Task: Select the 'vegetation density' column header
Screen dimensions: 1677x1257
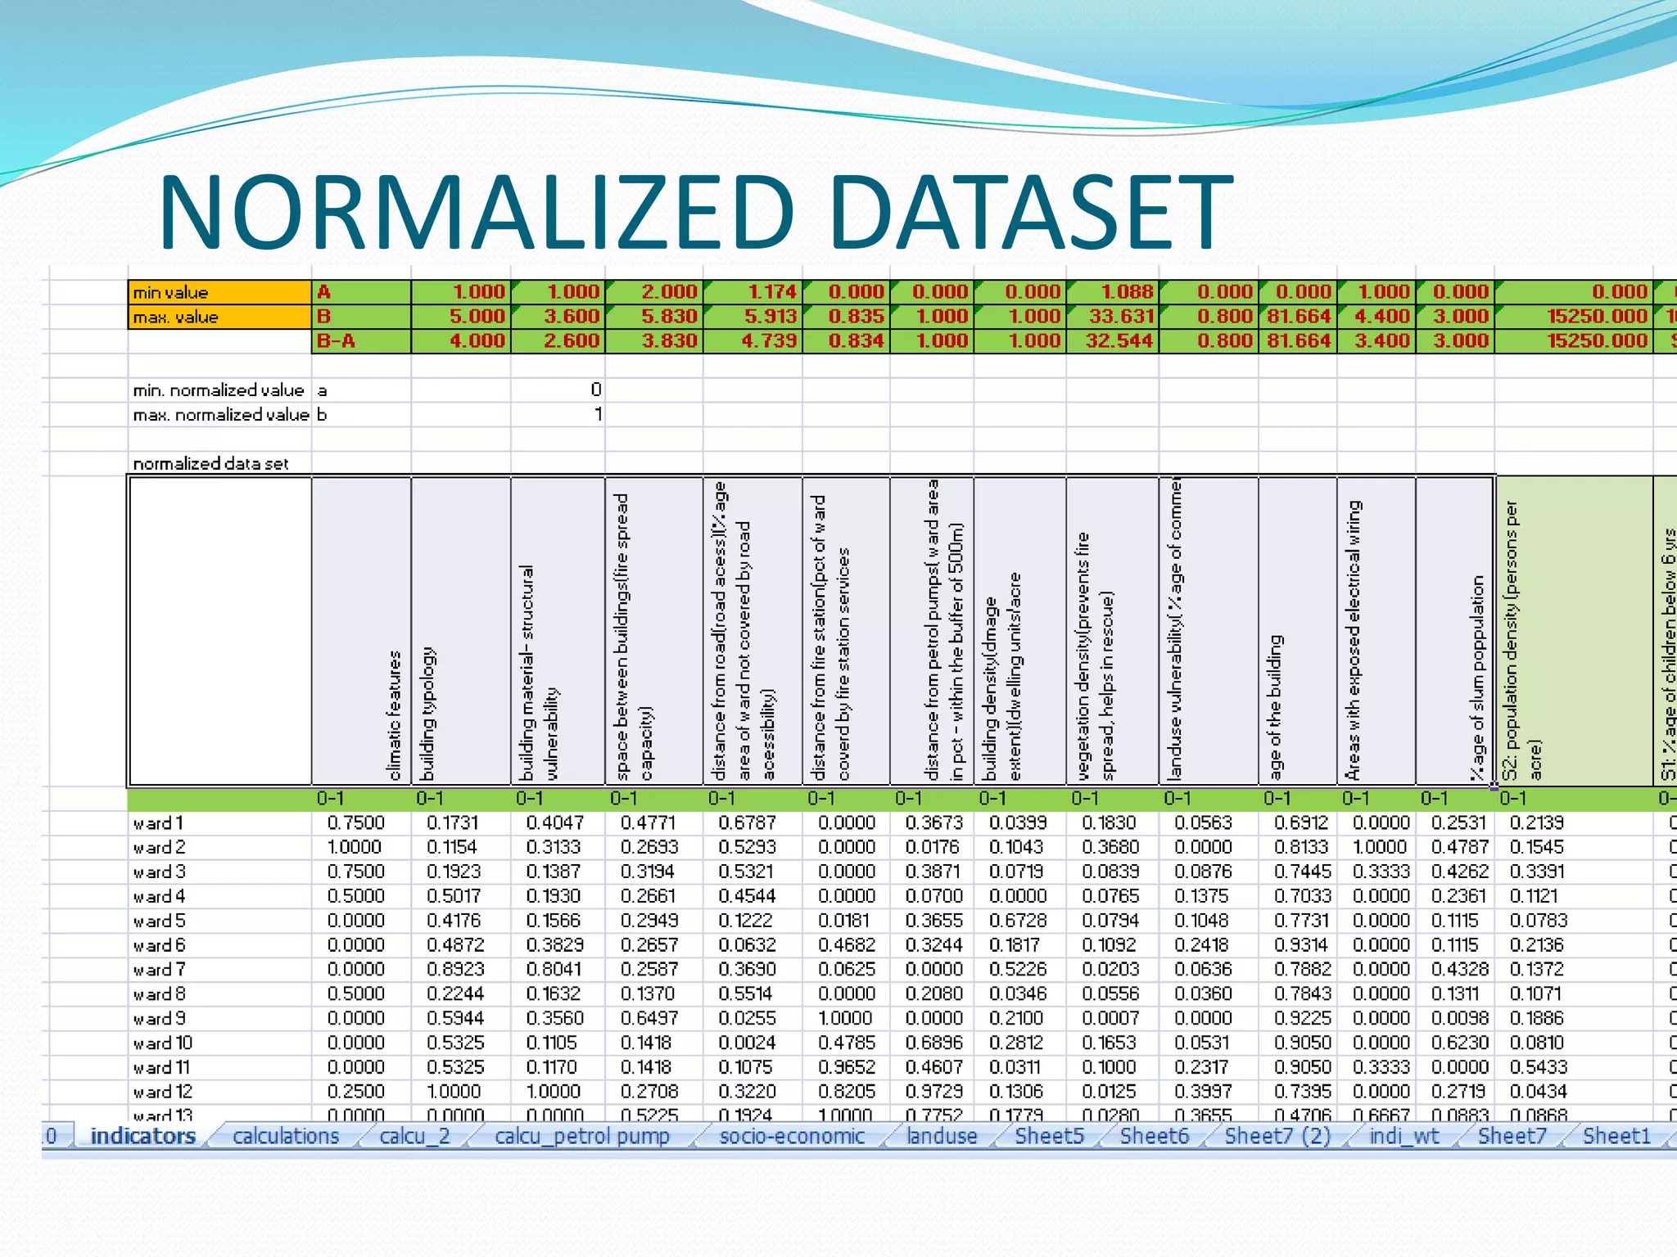Action: (1113, 631)
